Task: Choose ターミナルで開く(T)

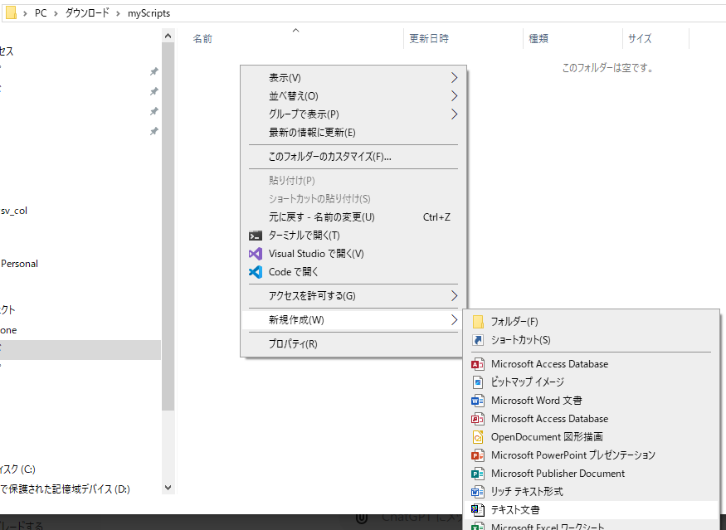Action: coord(353,236)
